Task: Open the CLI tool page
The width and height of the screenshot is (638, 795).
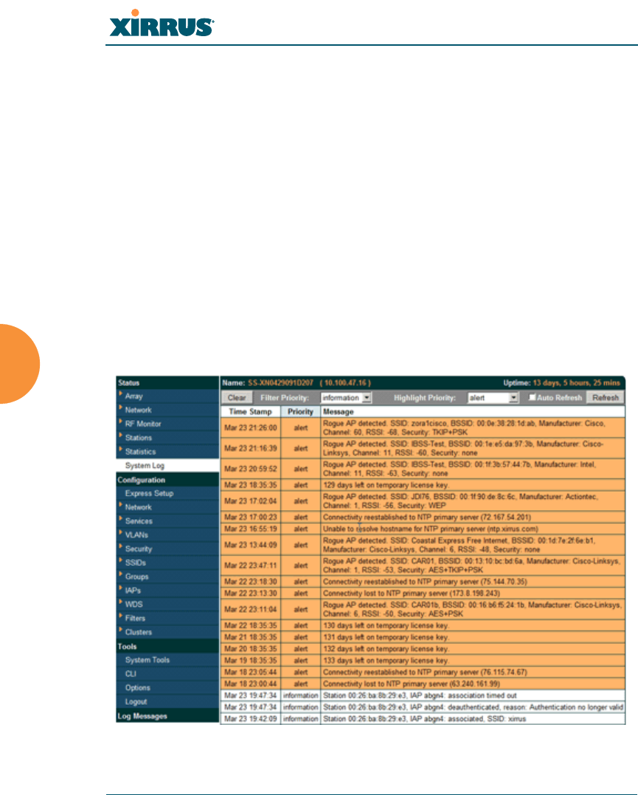Action: [131, 674]
